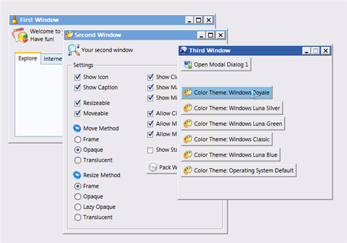Close the Second Window
Image resolution: width=347 pixels, height=243 pixels.
[221, 35]
